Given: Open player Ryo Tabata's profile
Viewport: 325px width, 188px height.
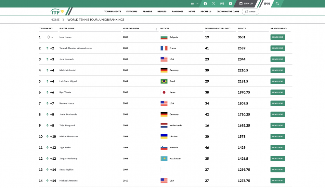Looking at the screenshot, I should click(x=65, y=92).
